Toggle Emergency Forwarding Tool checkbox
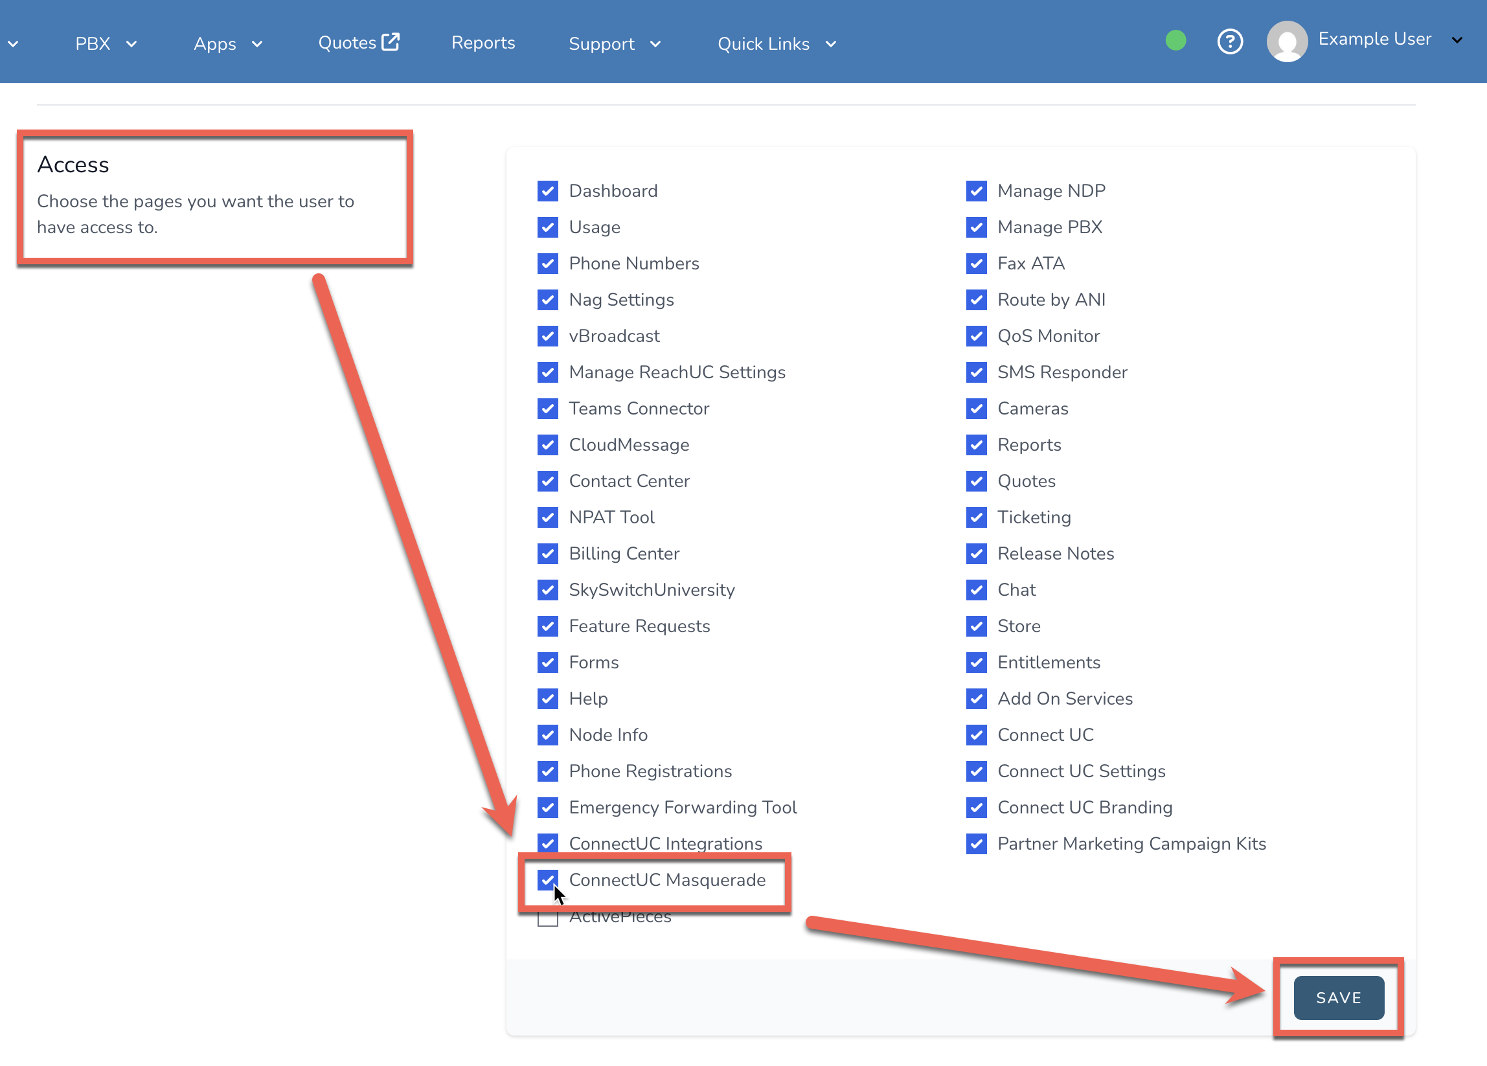 tap(548, 808)
